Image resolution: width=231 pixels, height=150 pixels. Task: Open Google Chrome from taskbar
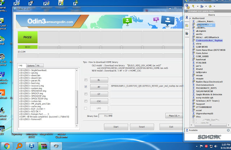(x=7, y=146)
